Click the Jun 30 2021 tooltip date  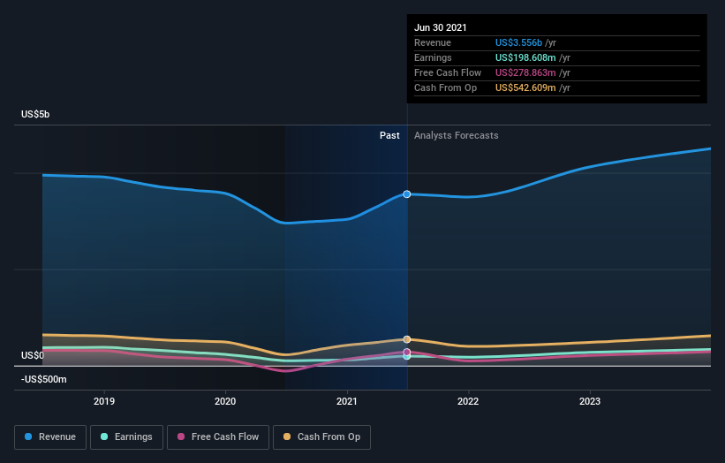[x=440, y=27]
